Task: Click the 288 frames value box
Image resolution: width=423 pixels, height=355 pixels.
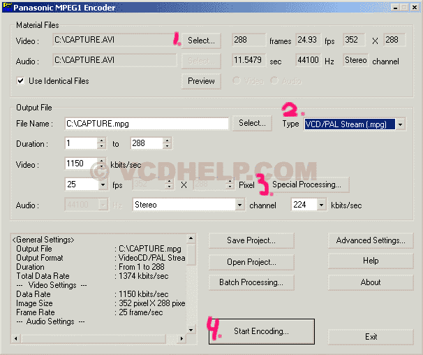Action: tap(248, 40)
